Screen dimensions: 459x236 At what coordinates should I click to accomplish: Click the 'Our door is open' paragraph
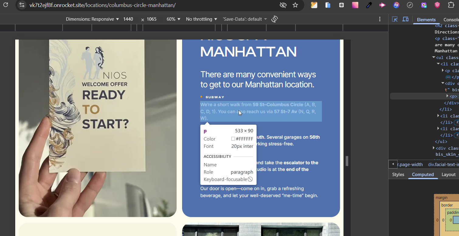pos(259,192)
